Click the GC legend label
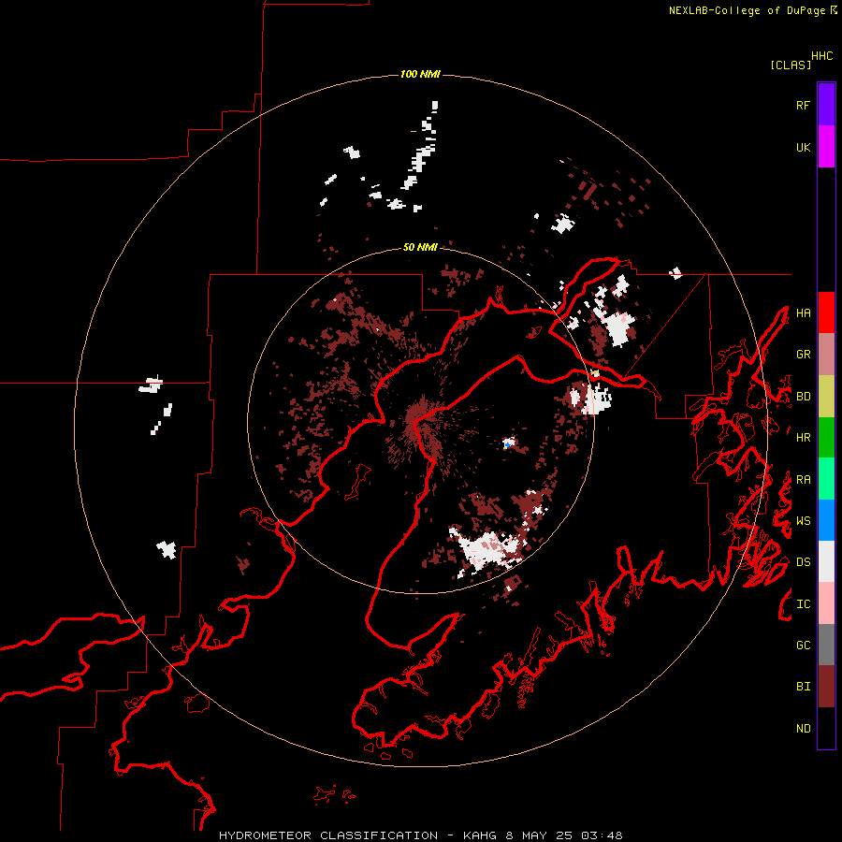Image resolution: width=842 pixels, height=842 pixels. 803,645
